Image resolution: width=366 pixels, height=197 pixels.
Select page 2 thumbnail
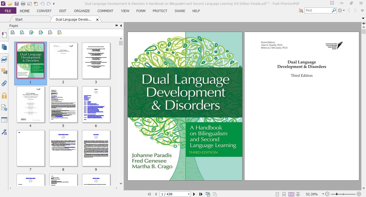point(63,61)
